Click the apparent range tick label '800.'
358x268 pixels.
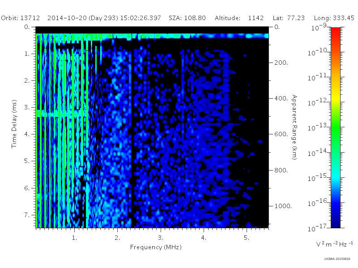click(281, 170)
